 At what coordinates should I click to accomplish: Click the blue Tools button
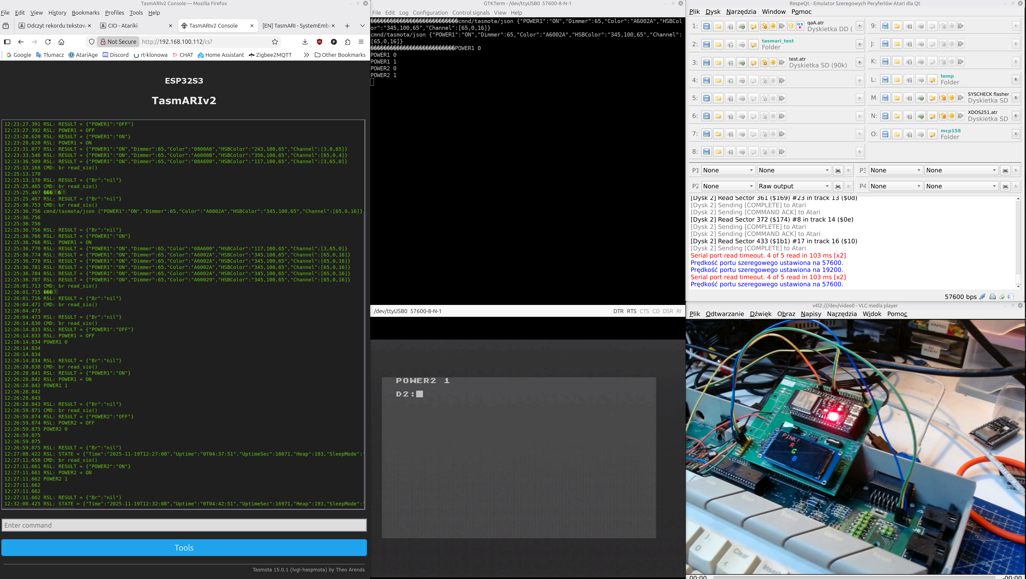tap(184, 548)
